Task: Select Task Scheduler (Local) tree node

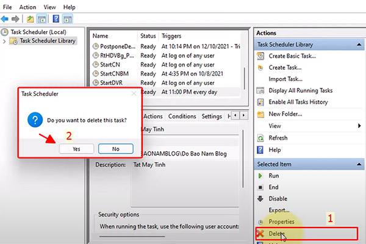Action: click(38, 32)
